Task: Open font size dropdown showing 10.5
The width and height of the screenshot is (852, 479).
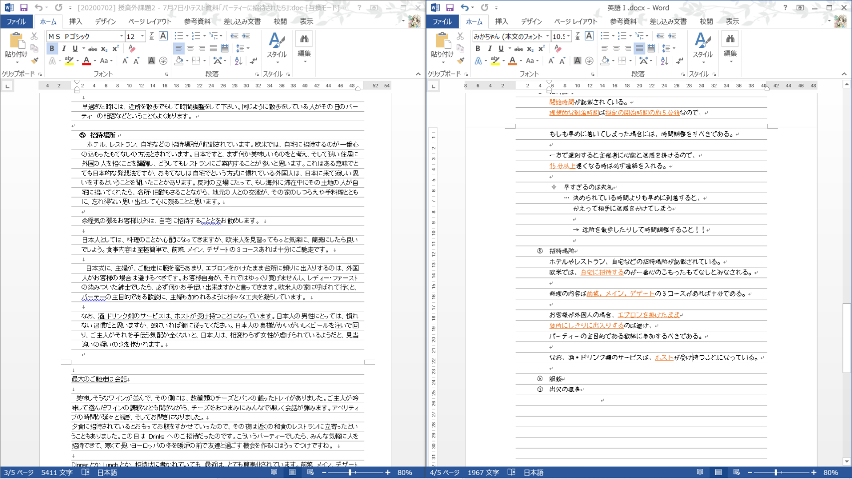Action: point(568,36)
